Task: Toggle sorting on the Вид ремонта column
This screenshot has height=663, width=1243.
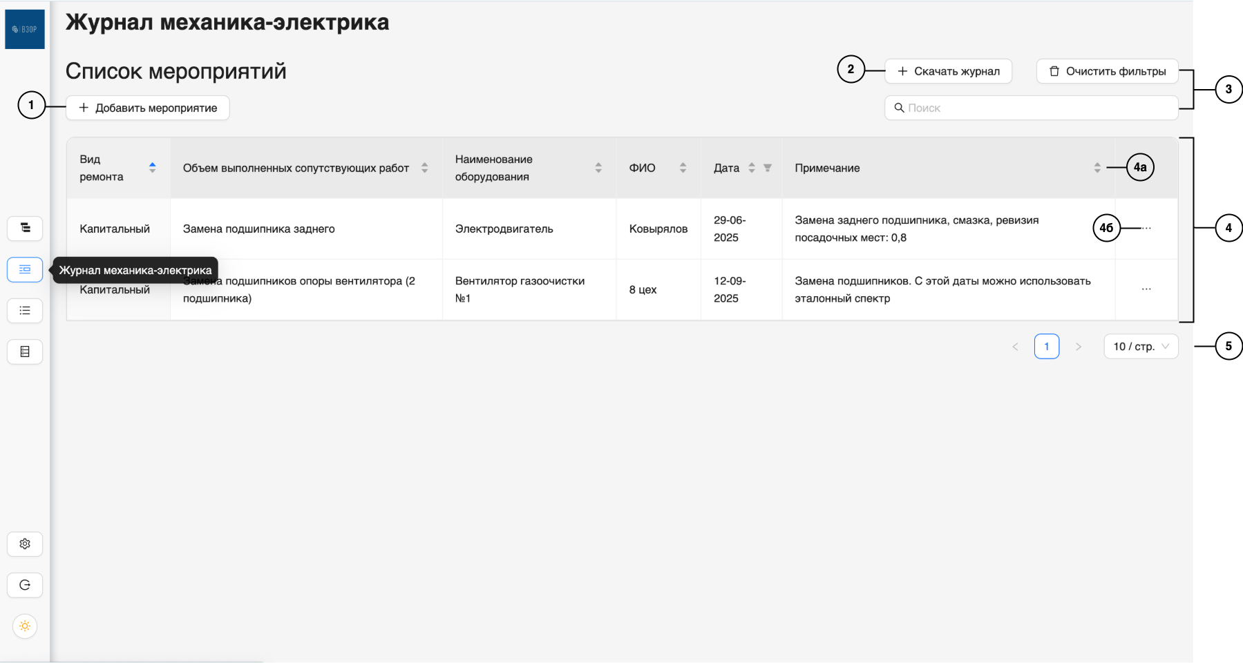Action: coord(153,167)
